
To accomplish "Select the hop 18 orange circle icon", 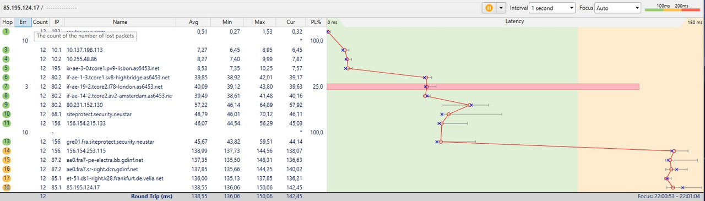I will point(7,187).
